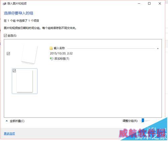Minimize the import pictures window
This screenshot has height=141, width=168.
[x=139, y=4]
